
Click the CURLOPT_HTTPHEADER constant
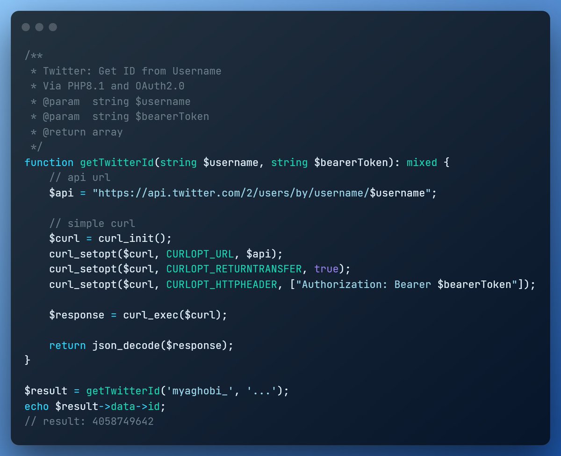222,284
